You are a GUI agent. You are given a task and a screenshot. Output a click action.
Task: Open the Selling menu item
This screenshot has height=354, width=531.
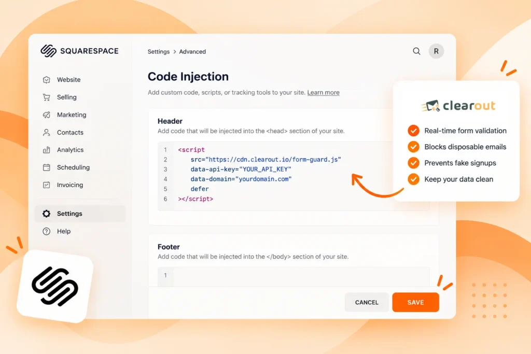coord(67,97)
